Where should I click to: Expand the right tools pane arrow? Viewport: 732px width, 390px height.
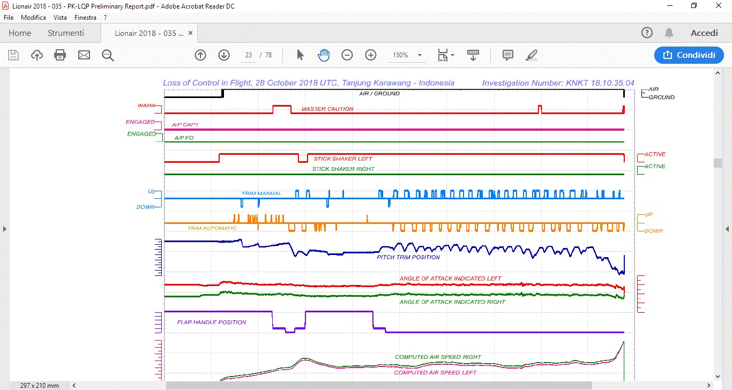tap(727, 229)
